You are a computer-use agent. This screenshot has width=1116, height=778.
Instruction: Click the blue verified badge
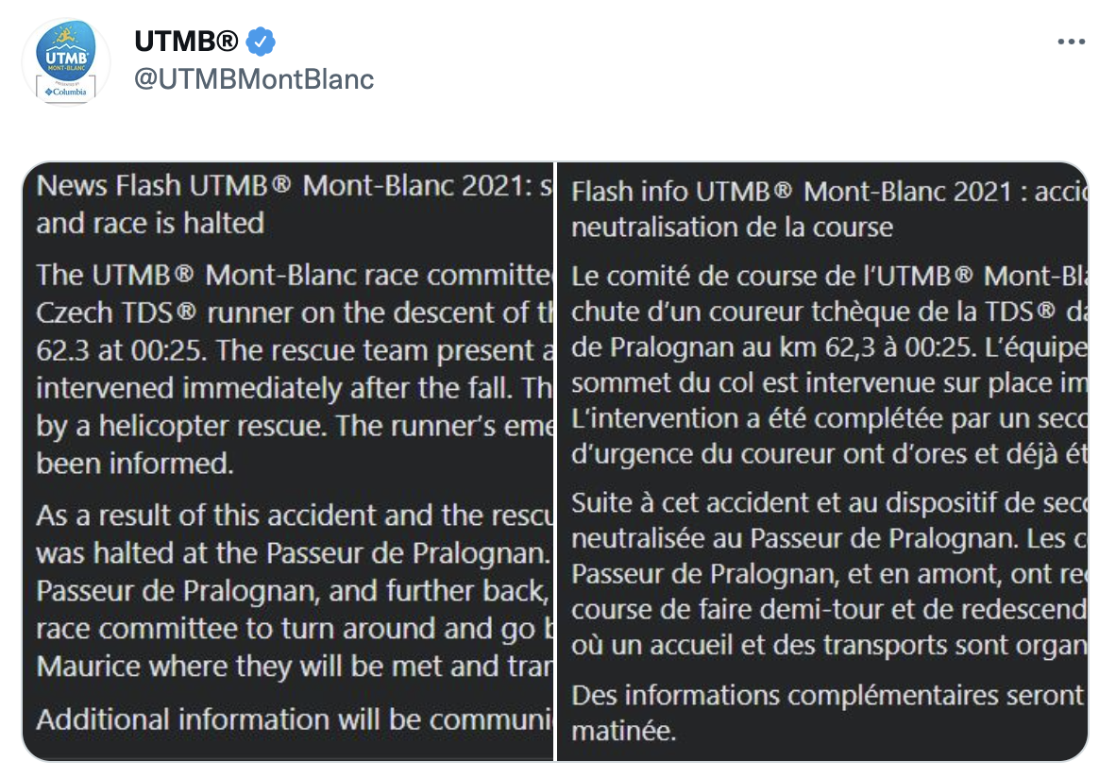(x=261, y=42)
